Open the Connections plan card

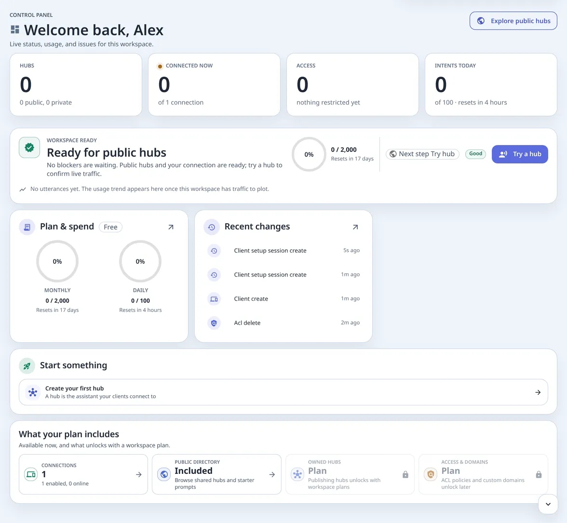(x=83, y=474)
